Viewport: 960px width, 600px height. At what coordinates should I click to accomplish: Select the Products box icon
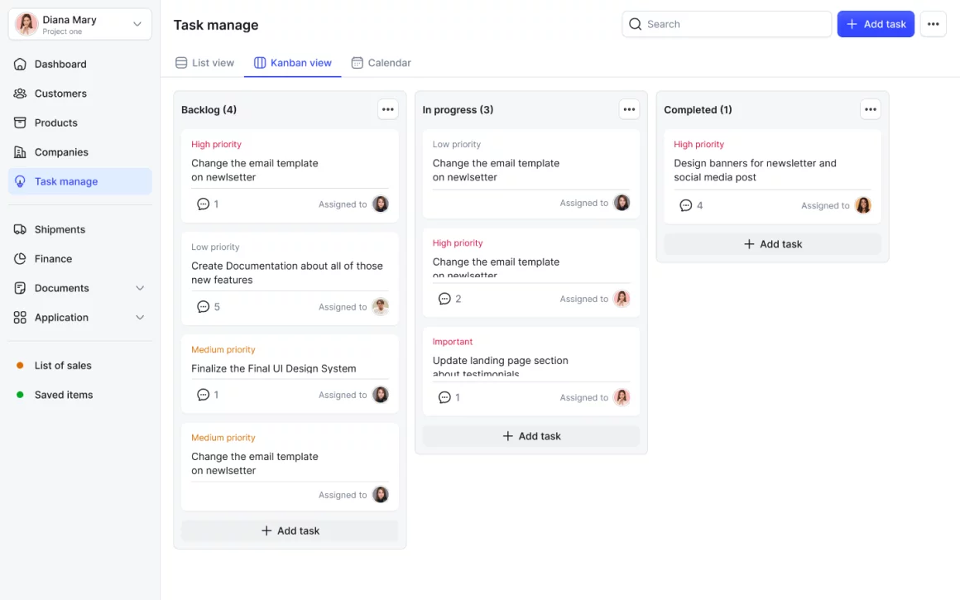click(20, 122)
